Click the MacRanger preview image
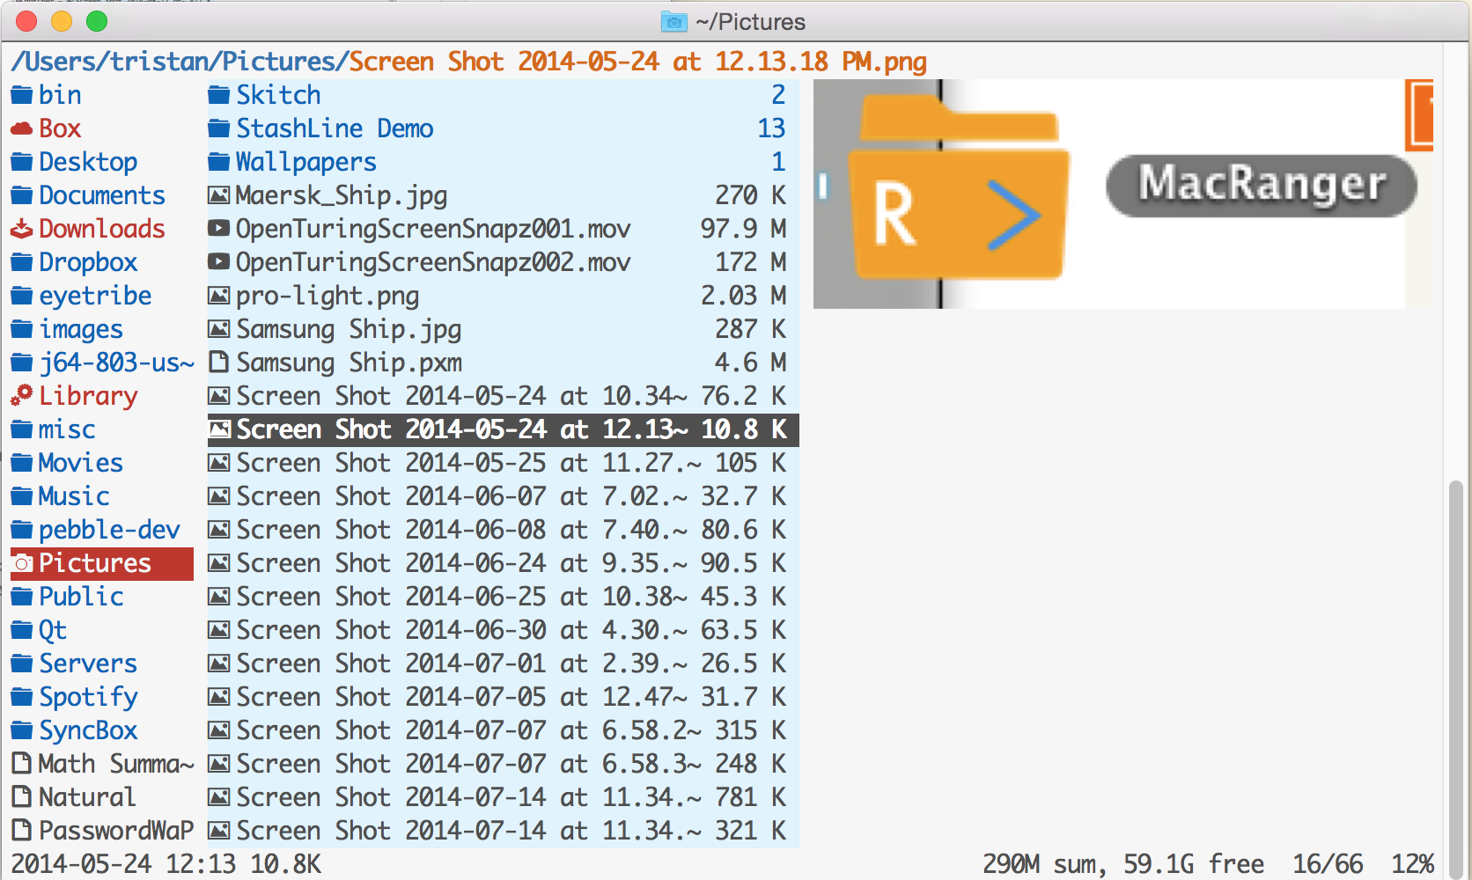This screenshot has width=1472, height=880. [x=1122, y=194]
